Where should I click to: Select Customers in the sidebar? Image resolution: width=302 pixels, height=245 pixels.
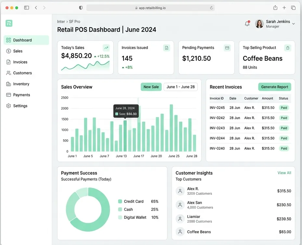(26, 73)
